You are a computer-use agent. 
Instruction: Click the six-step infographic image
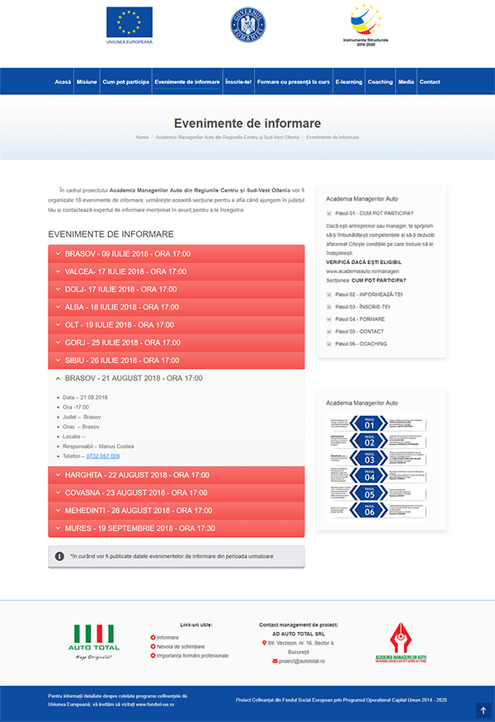tap(382, 465)
